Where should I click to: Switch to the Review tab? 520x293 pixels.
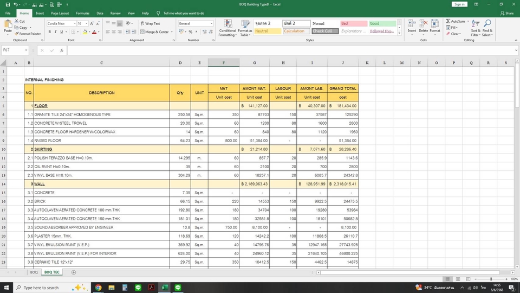coord(115,13)
